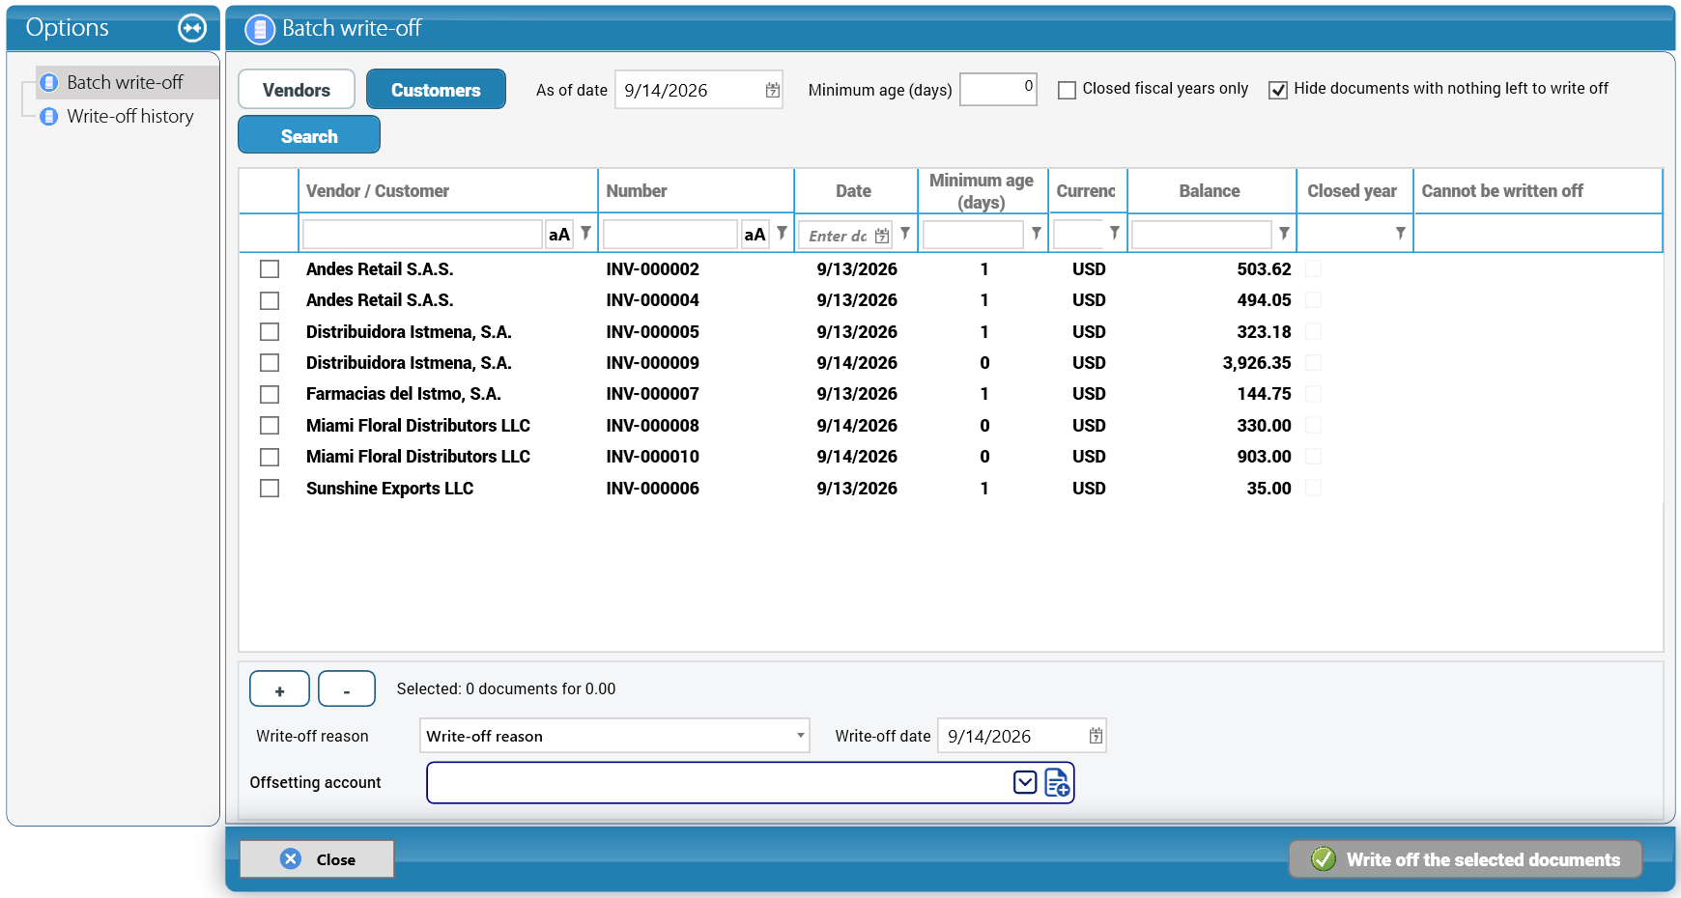1681x898 pixels.
Task: Click the Balance column filter box
Action: tap(1202, 235)
